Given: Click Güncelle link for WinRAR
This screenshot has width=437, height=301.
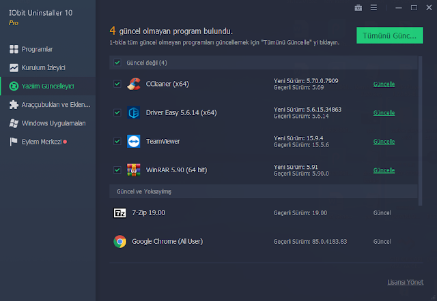Looking at the screenshot, I should tap(384, 170).
